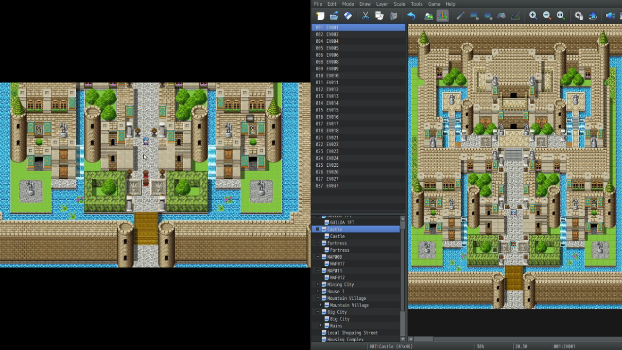Open the Layer menu
Screen dimensions: 622x350
382,4
